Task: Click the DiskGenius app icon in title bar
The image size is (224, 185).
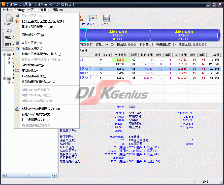Action: click(x=4, y=4)
